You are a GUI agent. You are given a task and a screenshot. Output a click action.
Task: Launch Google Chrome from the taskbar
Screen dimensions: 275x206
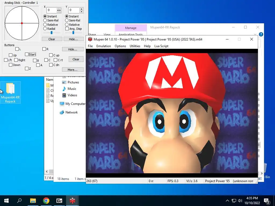46,201
